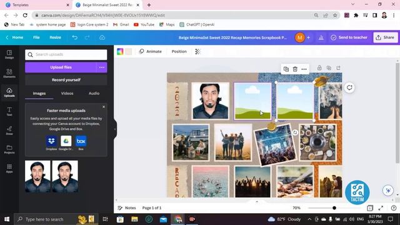
Task: Select the beige color swatch
Action: coord(129,51)
